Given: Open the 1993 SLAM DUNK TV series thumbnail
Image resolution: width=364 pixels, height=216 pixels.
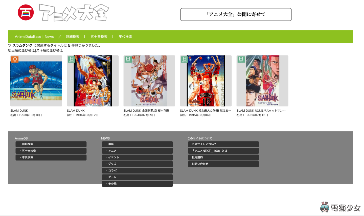Looking at the screenshot, I should 36,81.
